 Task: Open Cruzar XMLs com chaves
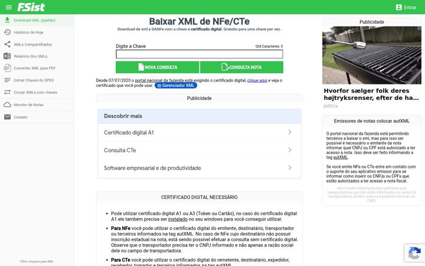pos(35,93)
